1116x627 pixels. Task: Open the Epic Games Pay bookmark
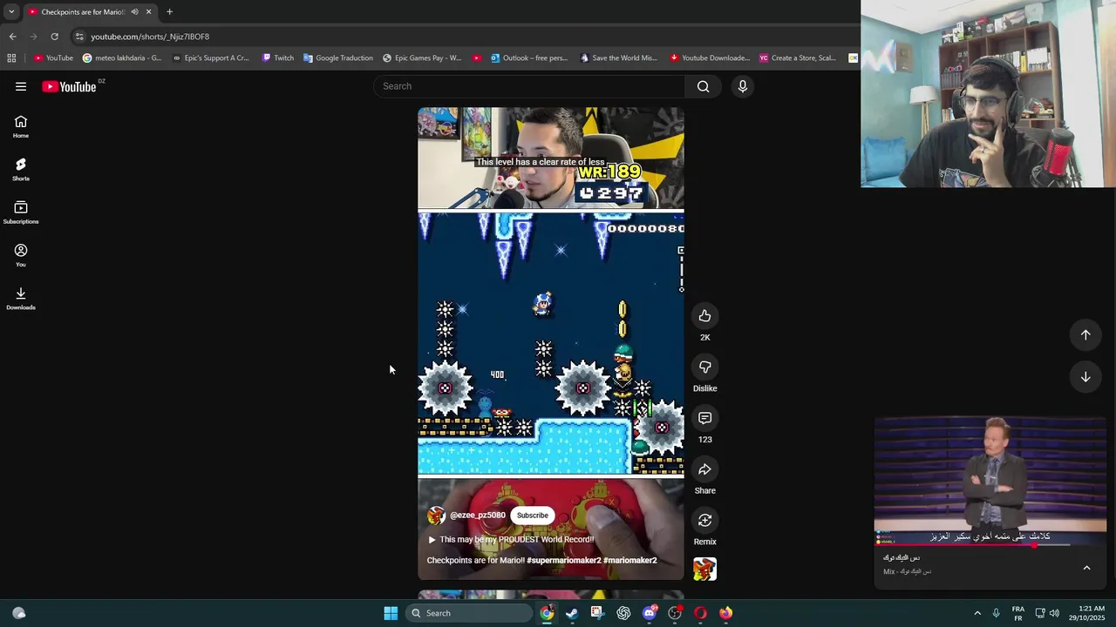pos(422,58)
